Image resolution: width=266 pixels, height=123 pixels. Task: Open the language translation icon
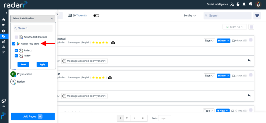(x=232, y=4)
